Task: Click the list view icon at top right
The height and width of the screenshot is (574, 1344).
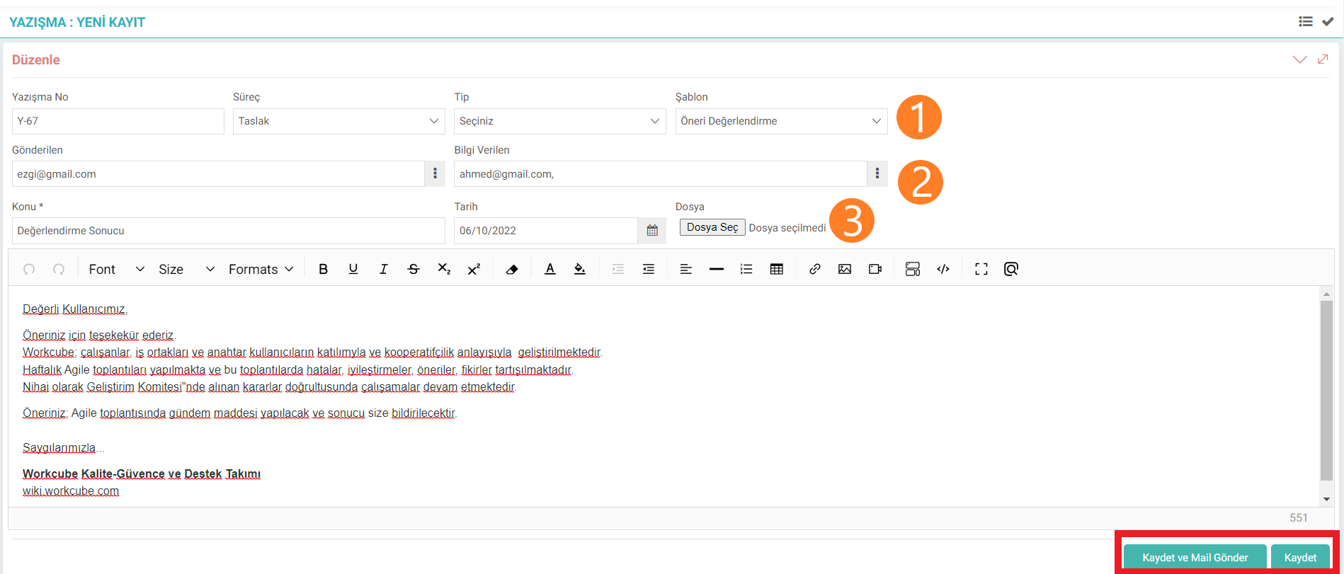Action: [1306, 22]
